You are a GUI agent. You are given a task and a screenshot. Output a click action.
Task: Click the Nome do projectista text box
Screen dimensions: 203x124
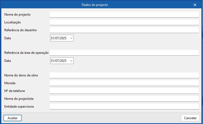click(124, 98)
